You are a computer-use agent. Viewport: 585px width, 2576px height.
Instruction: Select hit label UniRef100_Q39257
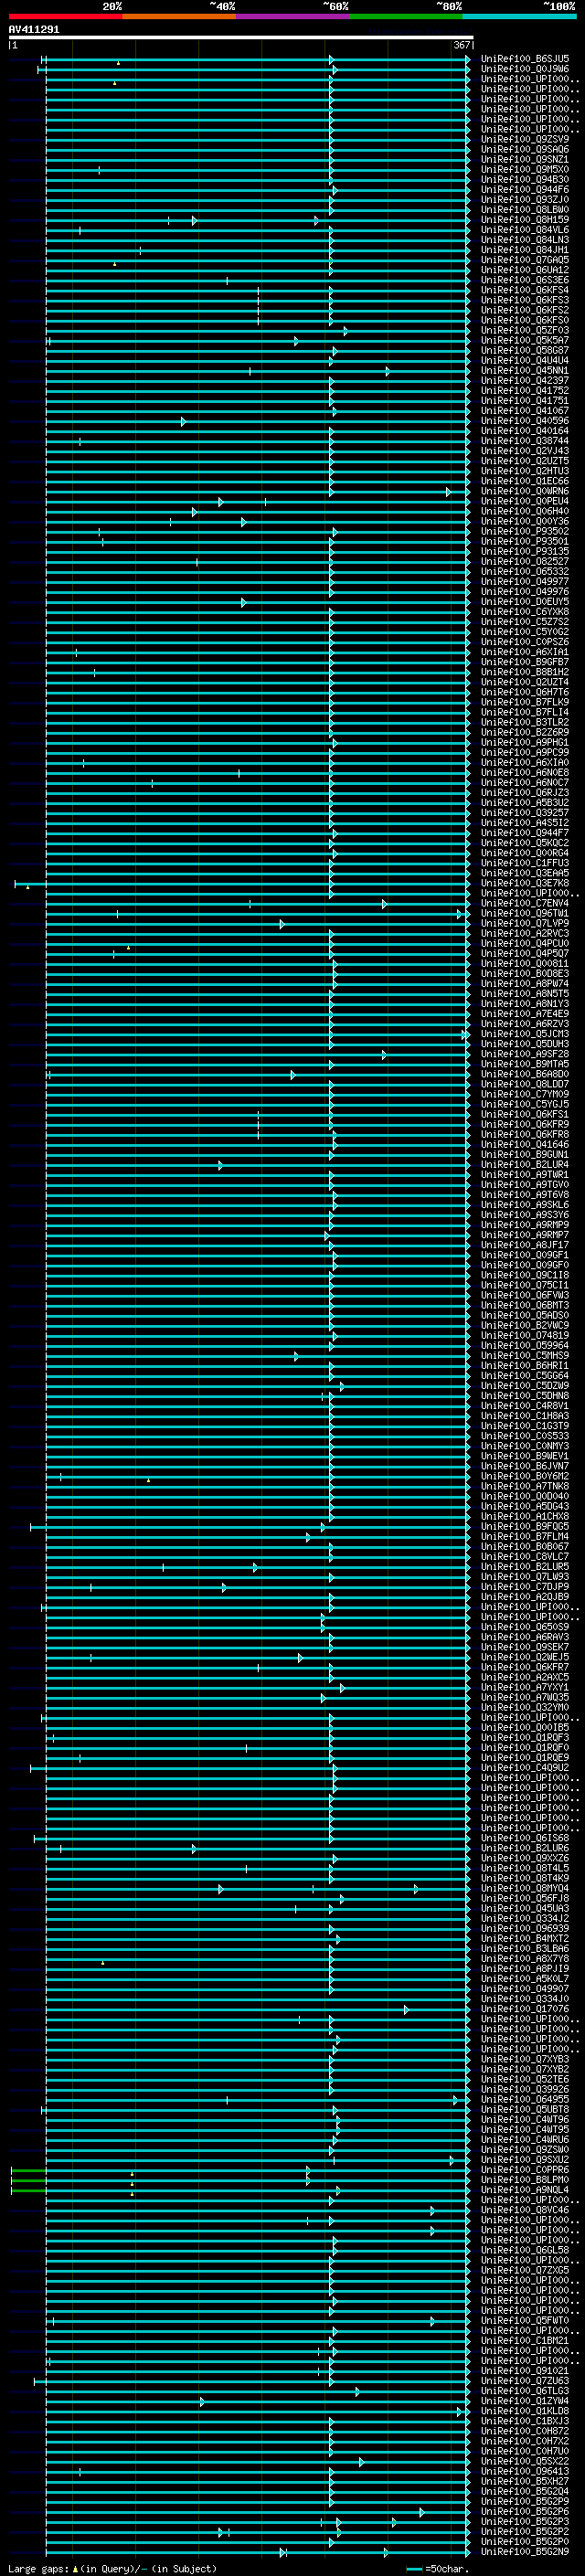[x=525, y=812]
